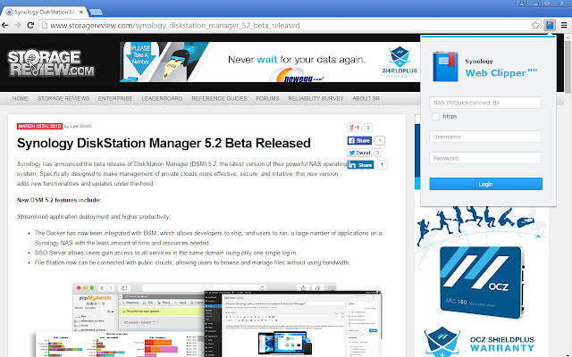The image size is (572, 357).
Task: Click the NAS IP/QuickConnect ID field
Action: (x=485, y=103)
